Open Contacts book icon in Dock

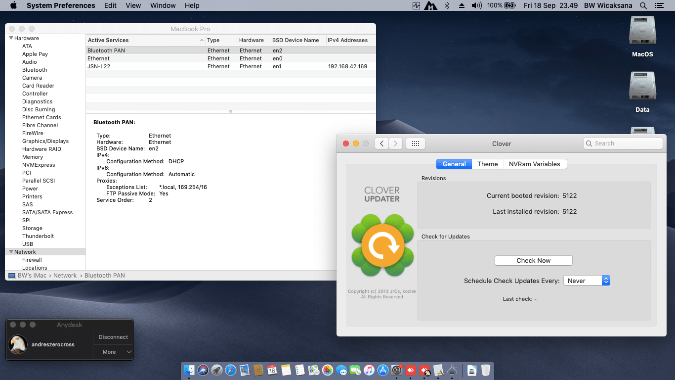click(x=258, y=370)
